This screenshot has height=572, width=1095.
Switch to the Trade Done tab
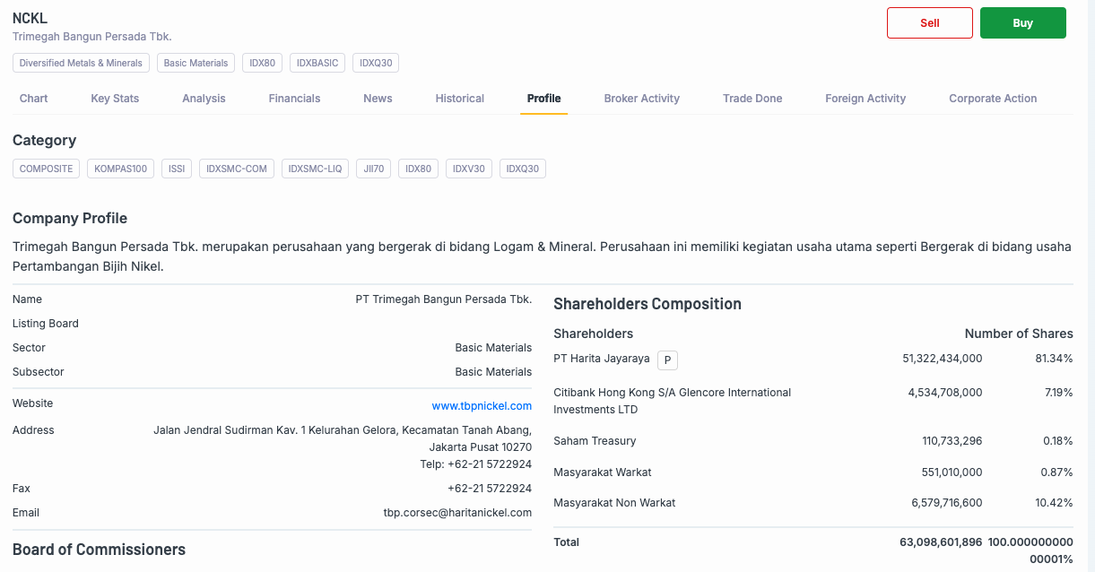tap(752, 99)
